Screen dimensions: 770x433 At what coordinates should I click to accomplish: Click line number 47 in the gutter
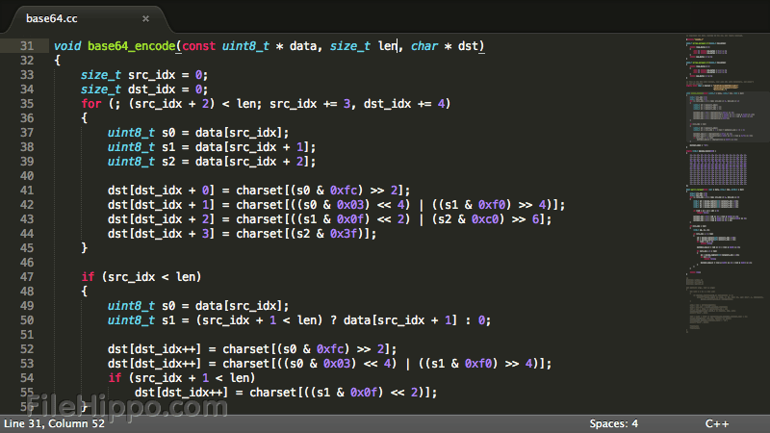(x=26, y=277)
